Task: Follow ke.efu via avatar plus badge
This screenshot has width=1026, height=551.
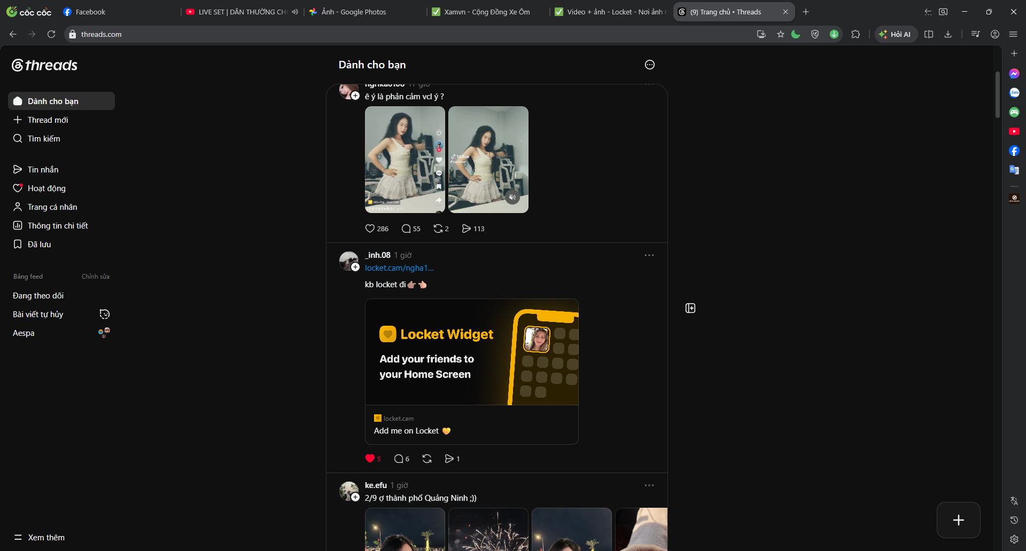Action: [x=355, y=497]
